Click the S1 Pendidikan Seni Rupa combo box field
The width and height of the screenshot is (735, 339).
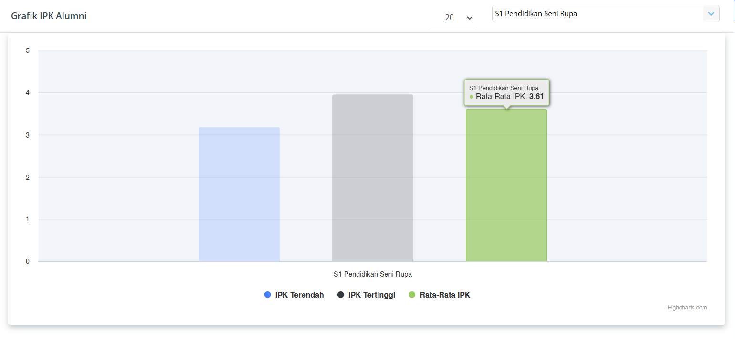click(597, 14)
